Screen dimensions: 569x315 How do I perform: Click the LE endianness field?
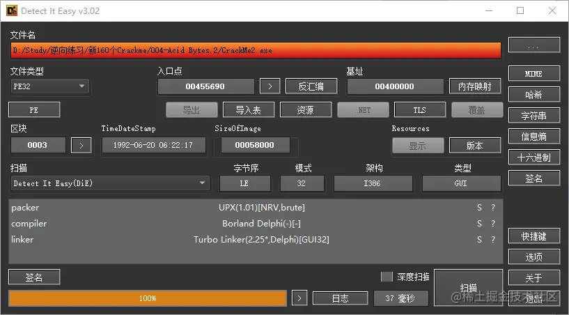click(x=244, y=183)
